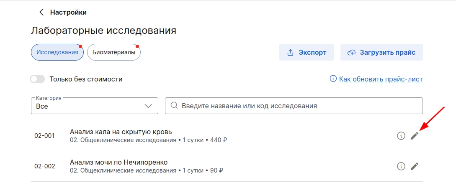The image size is (456, 188).
Task: Click the upload icon in the Экспорт button
Action: click(290, 53)
